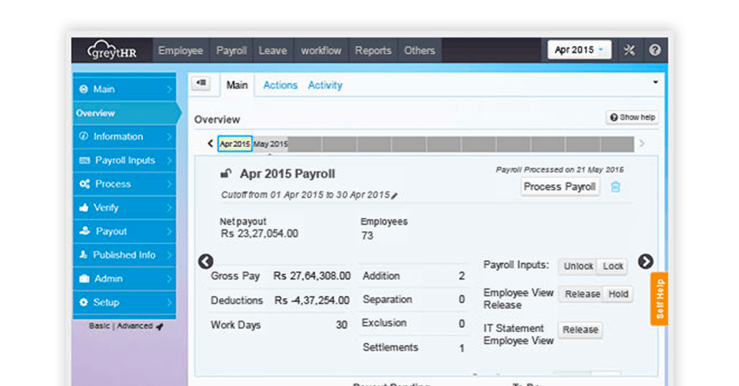Open the small caret menu at top right of panel
The width and height of the screenshot is (739, 386).
coord(655,82)
